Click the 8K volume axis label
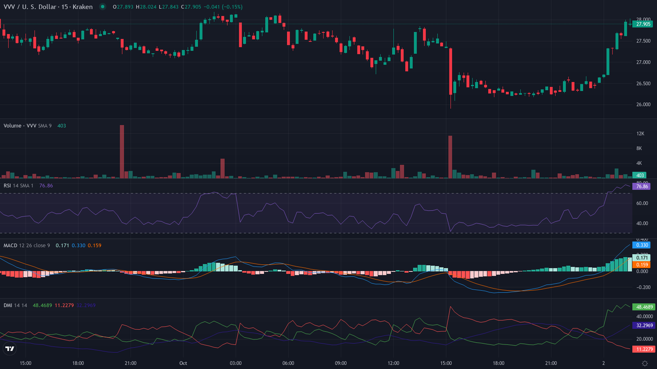 point(638,149)
